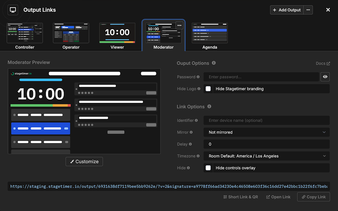Open the Mirror dropdown set to Not mirrored
The image size is (338, 211).
(x=266, y=132)
